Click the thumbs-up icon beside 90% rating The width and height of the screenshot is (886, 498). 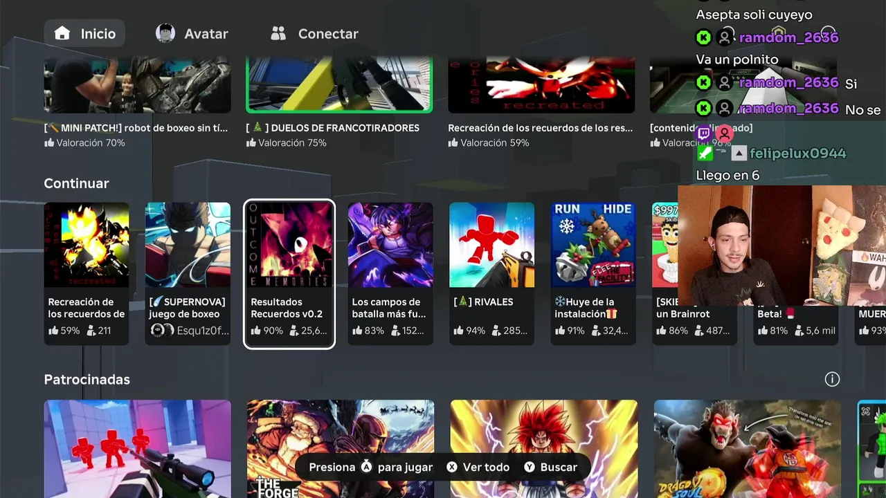pyautogui.click(x=255, y=331)
